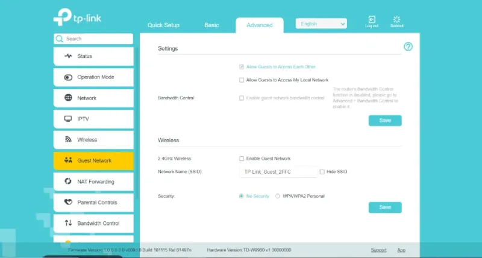Open help via question mark icon
482x258 pixels.
click(x=408, y=47)
